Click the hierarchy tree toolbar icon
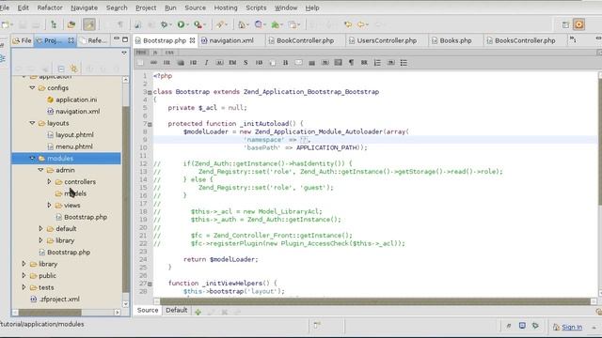 (x=54, y=25)
